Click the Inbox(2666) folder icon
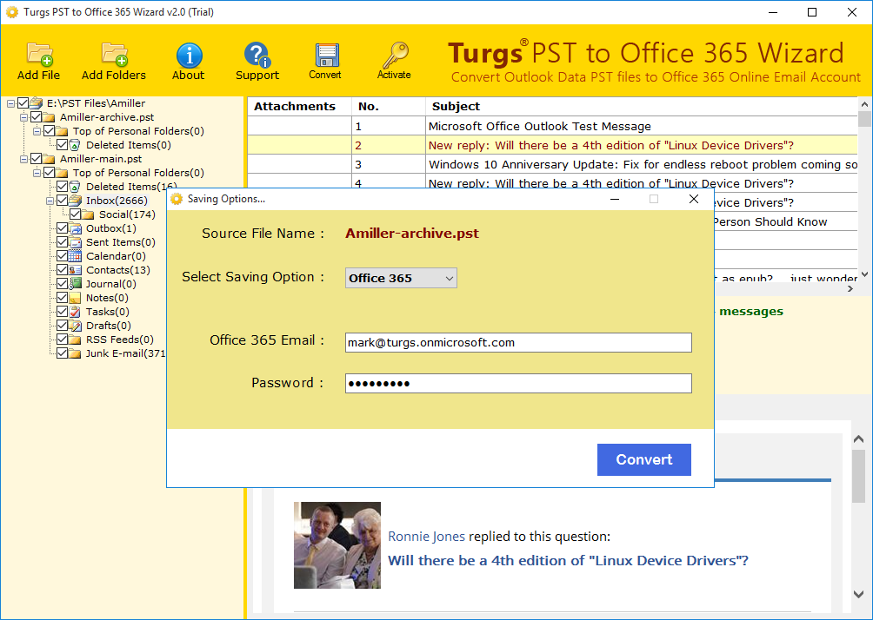The image size is (873, 620). coord(75,201)
